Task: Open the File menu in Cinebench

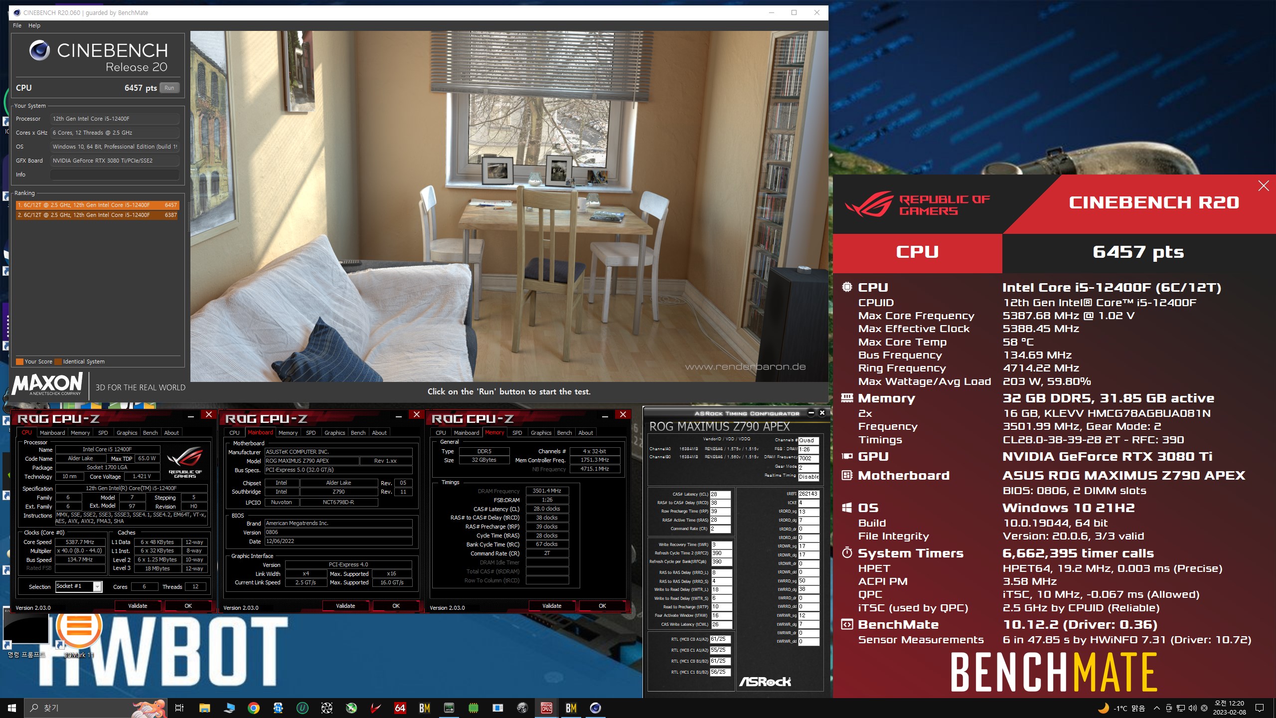Action: (17, 25)
